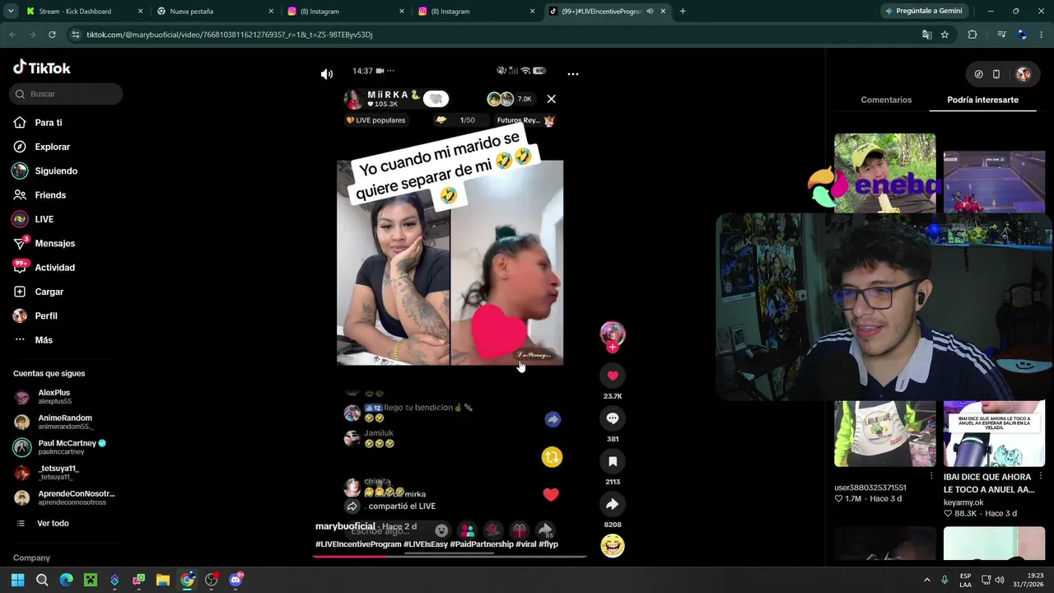Open the IBAI DICE recommended video thumbnail
The width and height of the screenshot is (1054, 593).
coord(994,434)
